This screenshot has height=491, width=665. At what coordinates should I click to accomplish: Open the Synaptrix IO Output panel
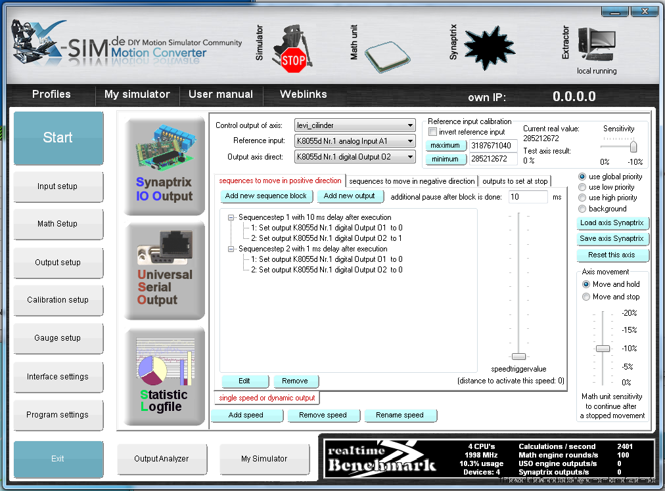coord(164,166)
